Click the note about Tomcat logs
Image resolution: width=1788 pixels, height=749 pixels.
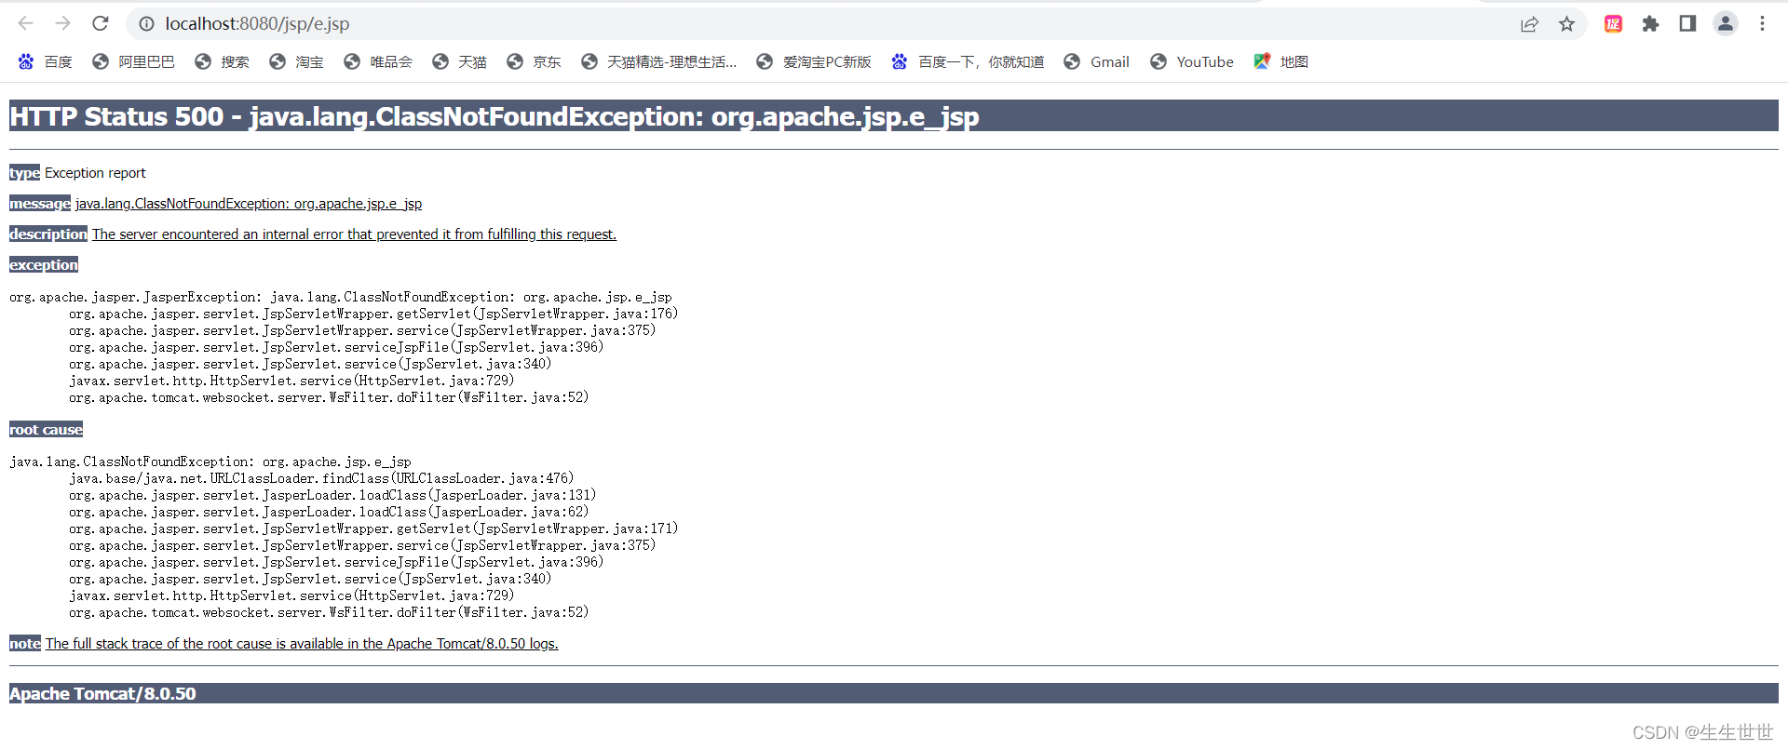[302, 644]
